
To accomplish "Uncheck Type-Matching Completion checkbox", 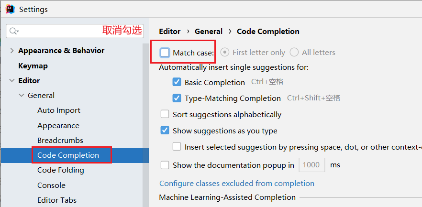I will 177,98.
